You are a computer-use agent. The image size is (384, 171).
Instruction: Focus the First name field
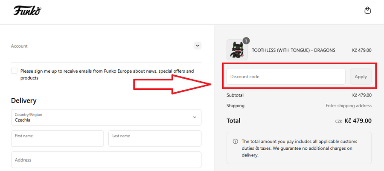[57, 139]
